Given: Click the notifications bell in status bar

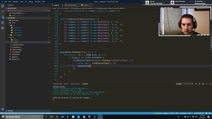Looking at the screenshot, I should pyautogui.click(x=210, y=113).
